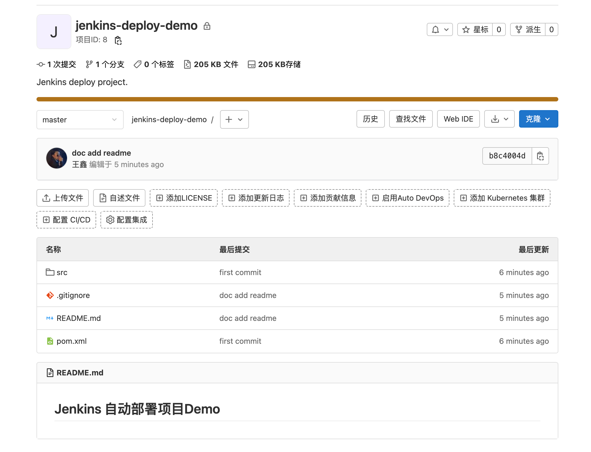This screenshot has width=591, height=452.
Task: Open the plus add-file dropdown
Action: click(234, 119)
